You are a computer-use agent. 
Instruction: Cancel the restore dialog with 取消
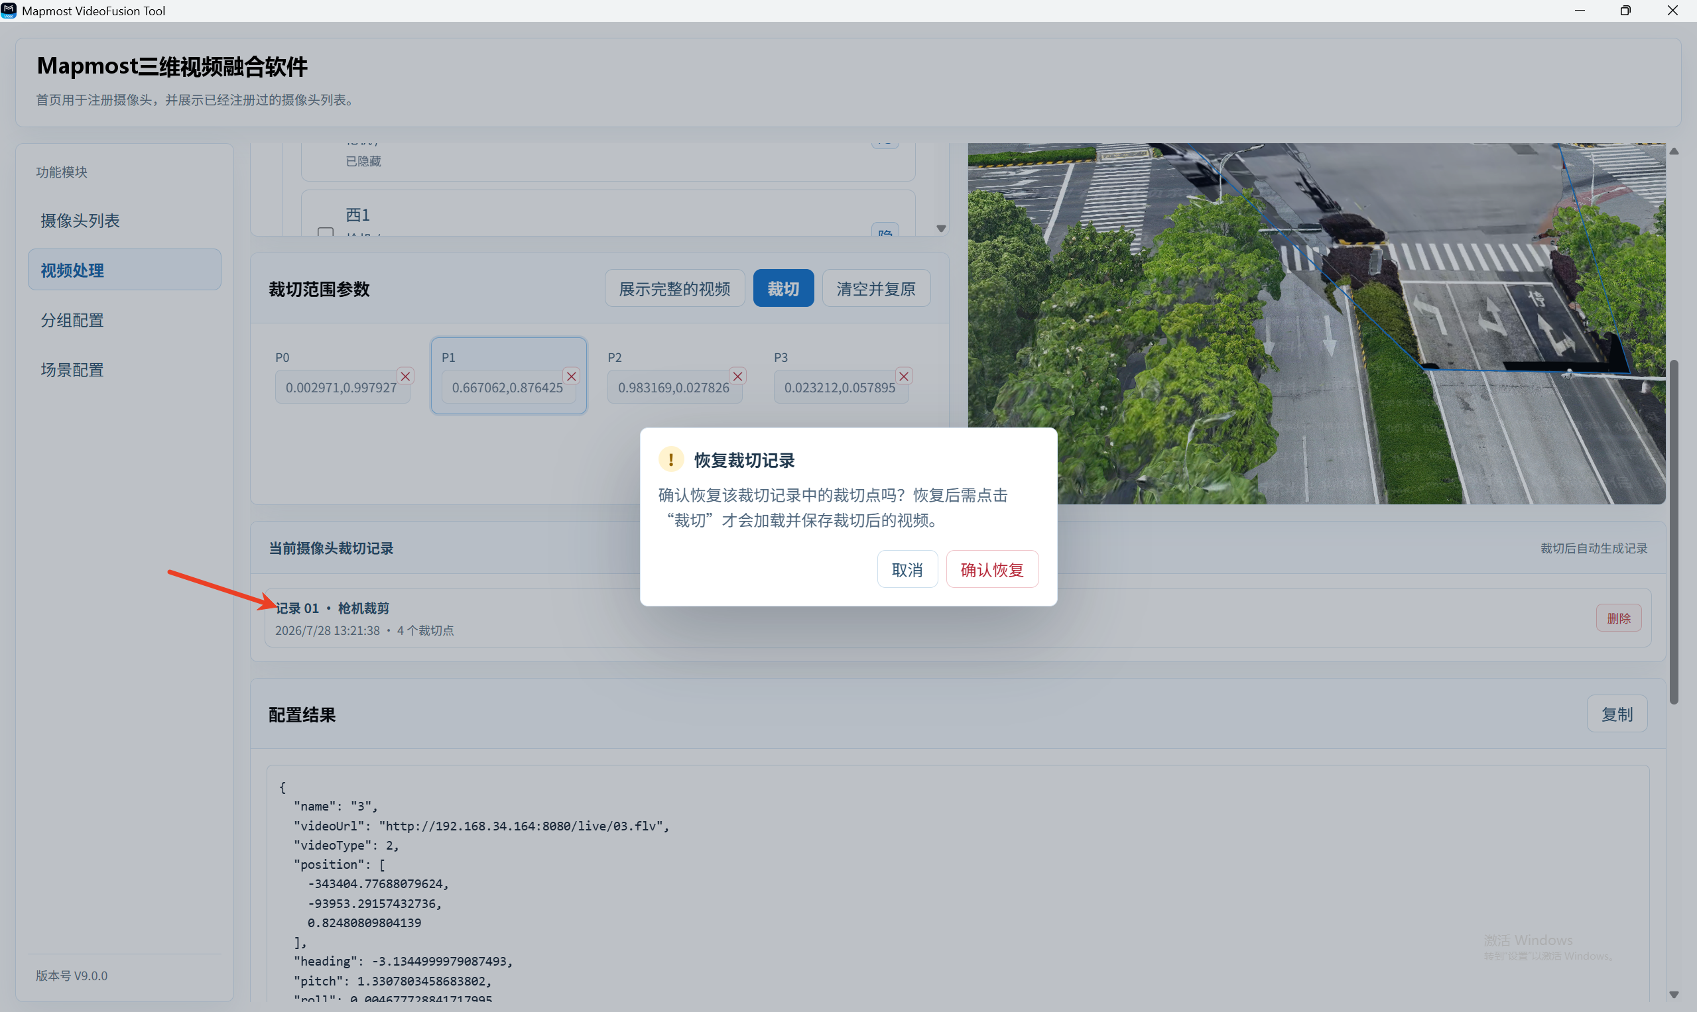907,569
